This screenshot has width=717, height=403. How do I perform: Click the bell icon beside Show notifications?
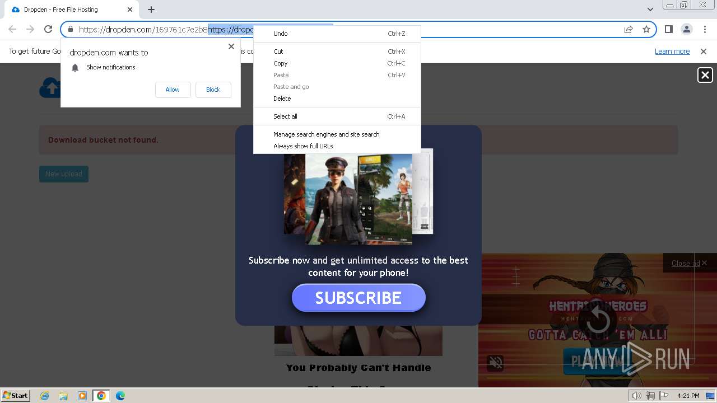75,68
